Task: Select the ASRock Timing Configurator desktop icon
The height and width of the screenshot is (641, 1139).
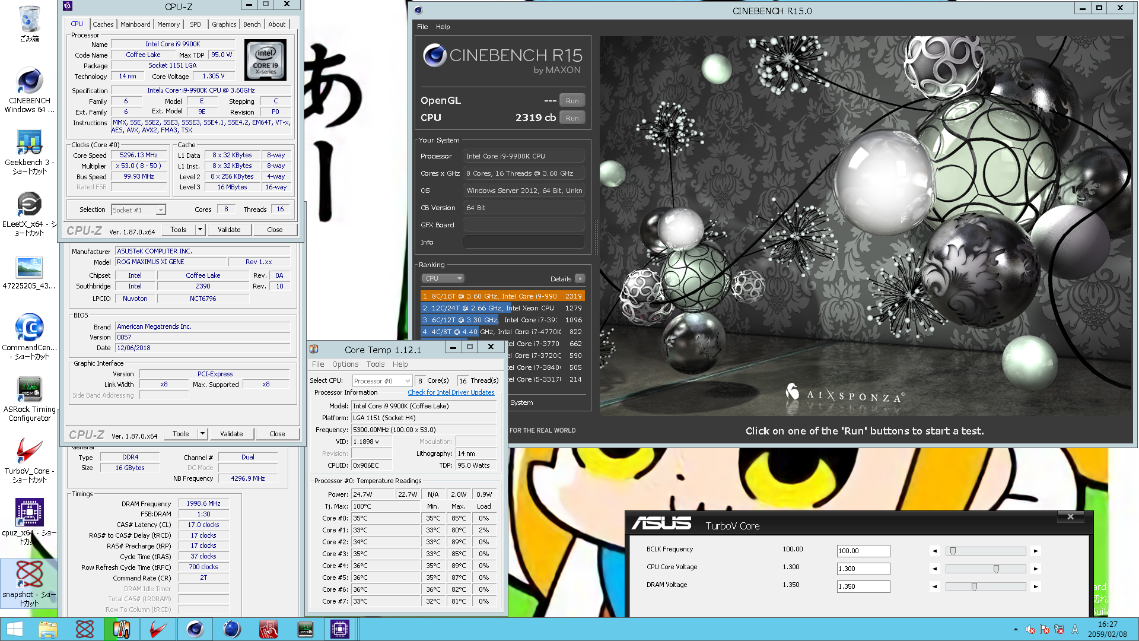Action: pos(29,399)
